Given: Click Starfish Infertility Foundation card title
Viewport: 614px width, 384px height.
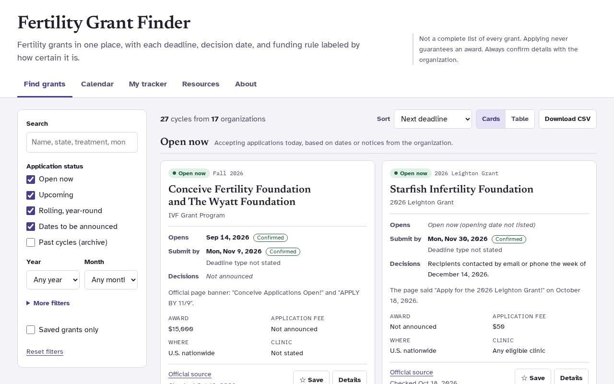Looking at the screenshot, I should pyautogui.click(x=461, y=189).
